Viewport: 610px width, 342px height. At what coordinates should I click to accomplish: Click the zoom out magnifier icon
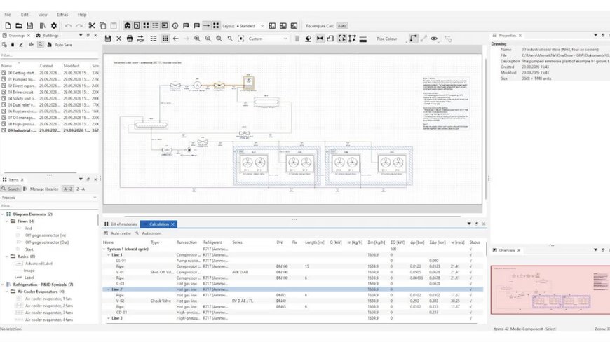[x=208, y=39]
